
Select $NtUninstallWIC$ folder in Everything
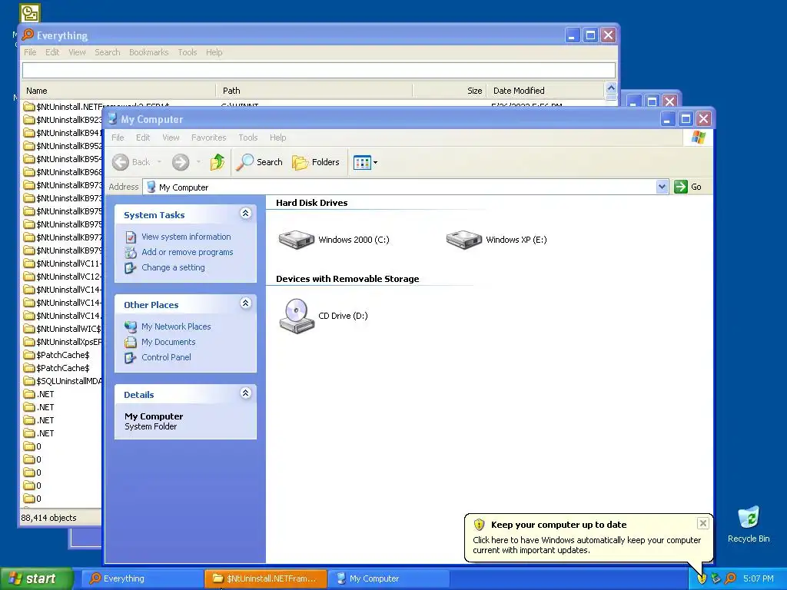[x=63, y=329]
